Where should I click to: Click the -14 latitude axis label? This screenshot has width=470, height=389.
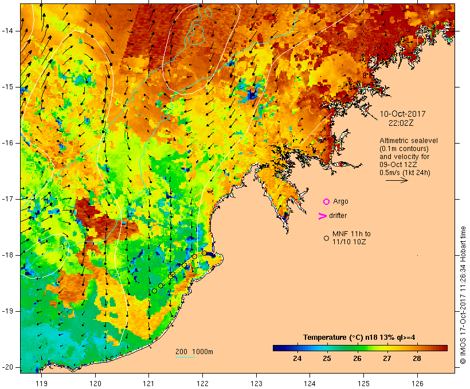(x=7, y=31)
